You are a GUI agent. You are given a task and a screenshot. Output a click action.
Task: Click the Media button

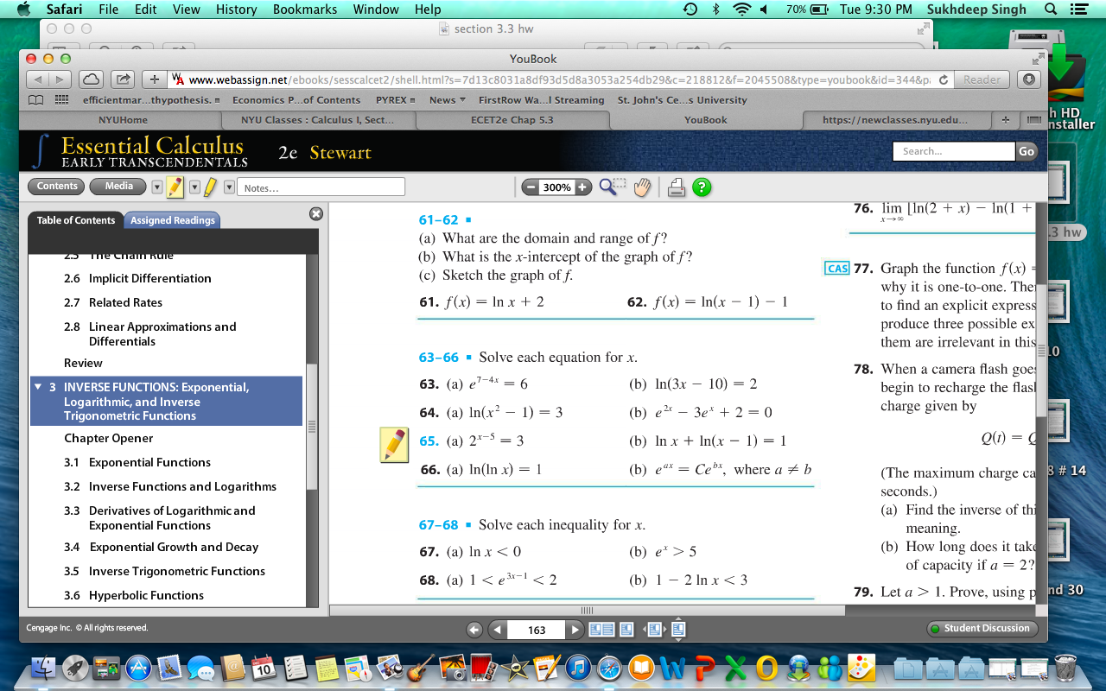pos(119,187)
